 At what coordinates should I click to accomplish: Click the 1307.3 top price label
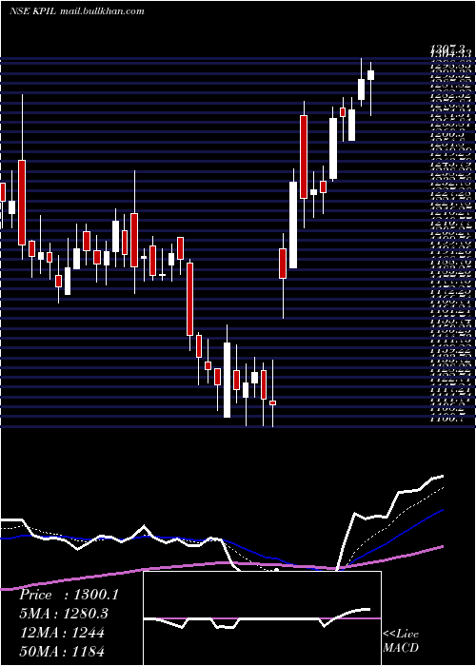tap(448, 49)
